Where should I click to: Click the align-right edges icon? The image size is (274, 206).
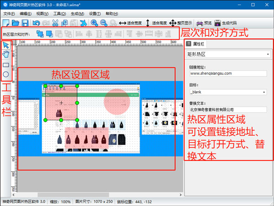pos(118,34)
